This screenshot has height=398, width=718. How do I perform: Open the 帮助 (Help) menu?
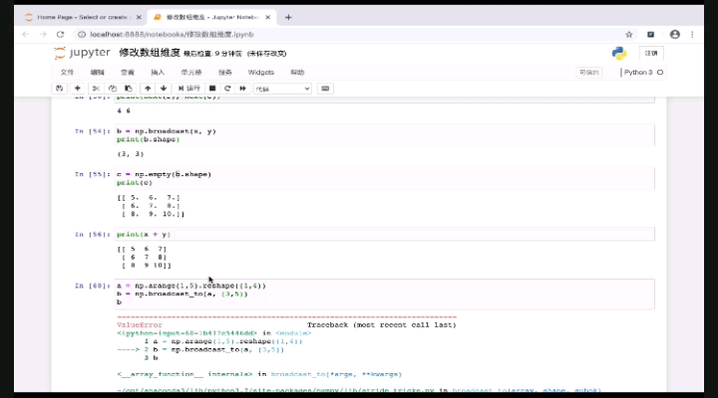pos(297,73)
